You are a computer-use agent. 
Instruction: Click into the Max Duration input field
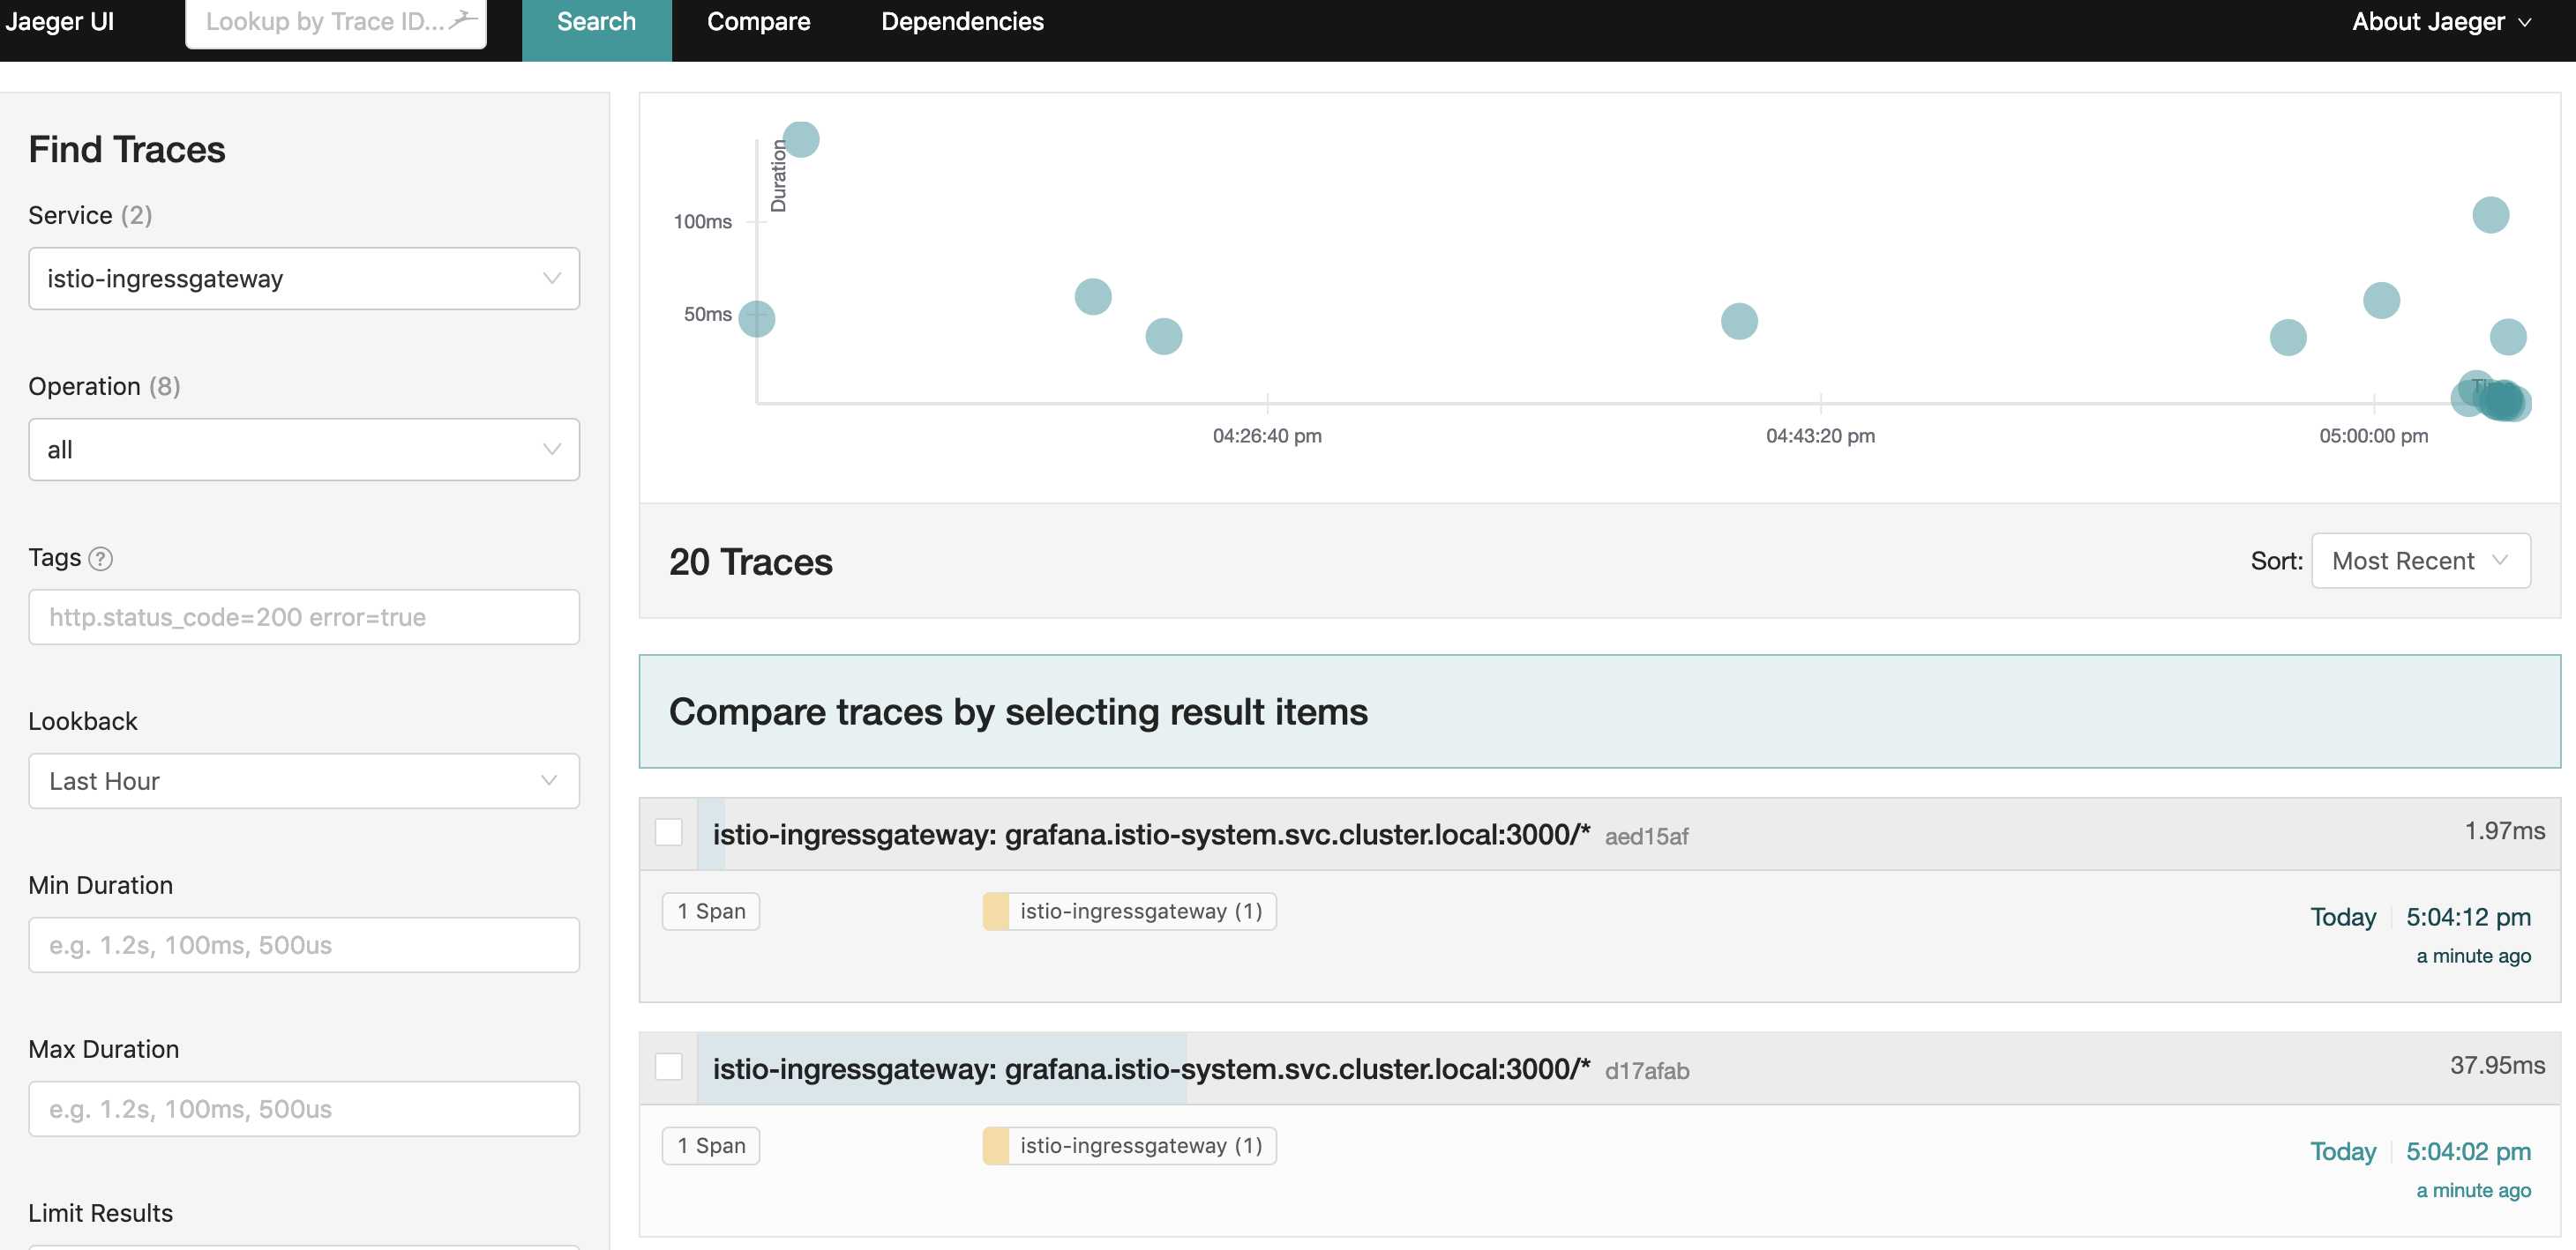[304, 1109]
